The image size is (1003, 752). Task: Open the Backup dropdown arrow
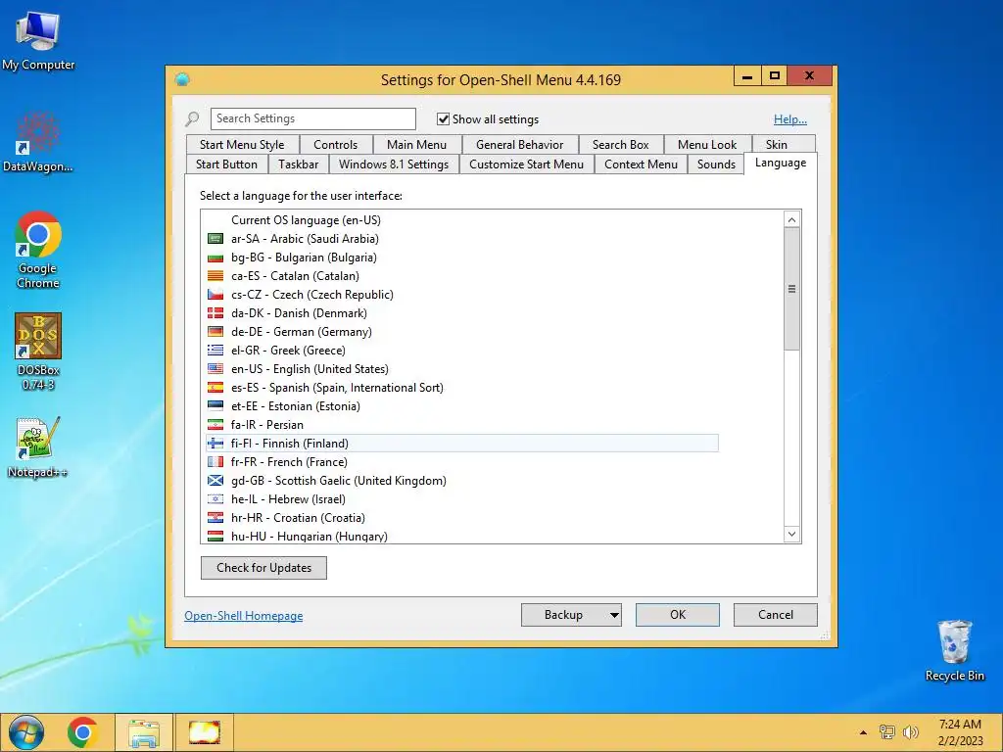click(x=614, y=615)
